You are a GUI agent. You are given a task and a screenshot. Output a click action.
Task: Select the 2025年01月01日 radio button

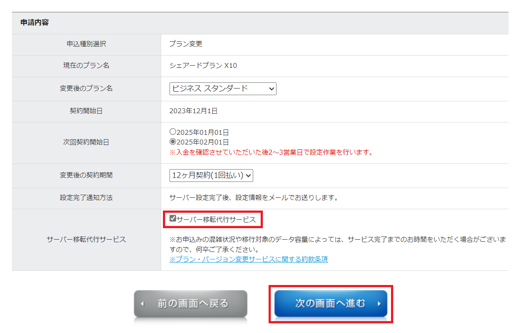tap(173, 132)
